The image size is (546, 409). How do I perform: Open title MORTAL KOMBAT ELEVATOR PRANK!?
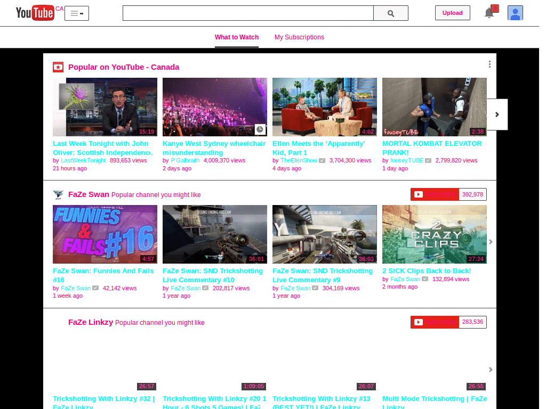(432, 148)
